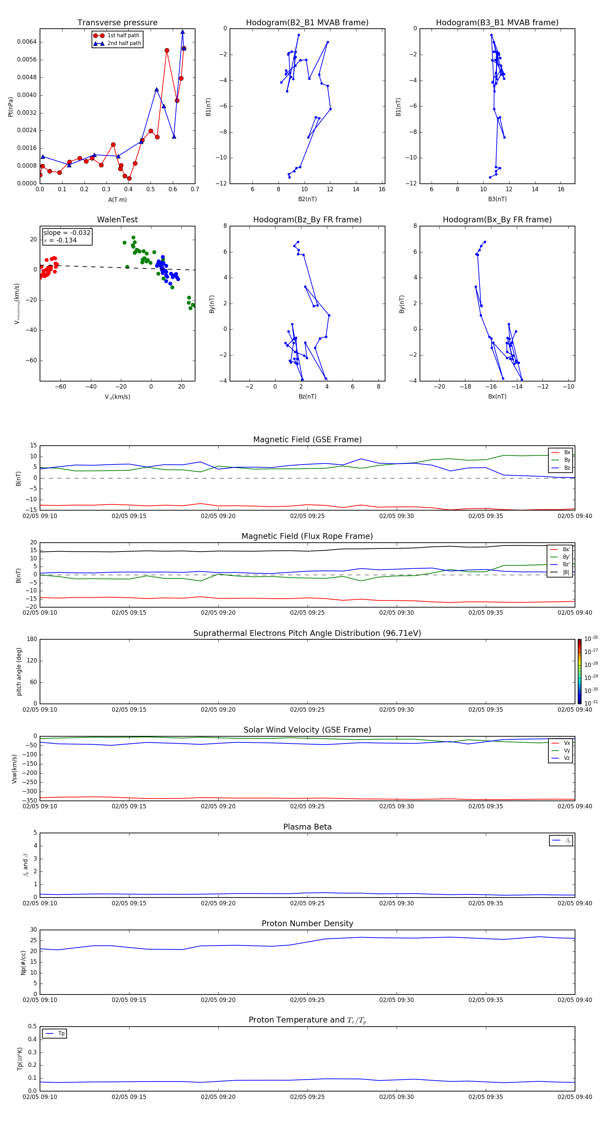Click the 'Bz(nT)' axis label
The height and width of the screenshot is (1127, 615).
307,396
